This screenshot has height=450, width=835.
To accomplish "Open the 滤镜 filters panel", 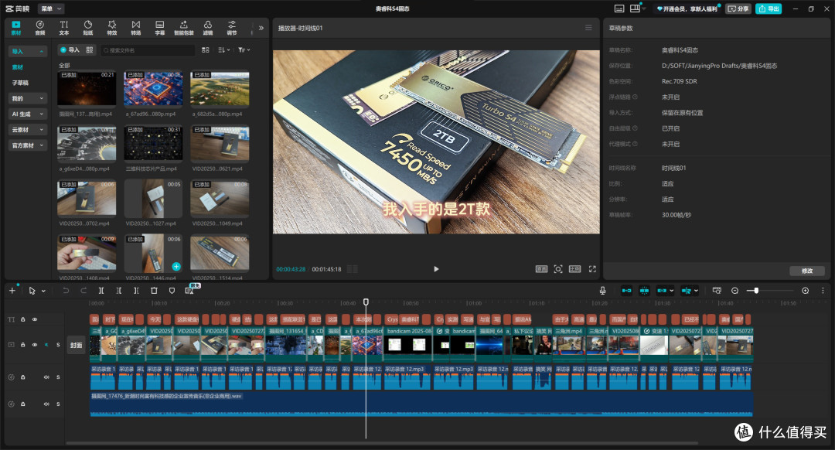I will coord(208,28).
